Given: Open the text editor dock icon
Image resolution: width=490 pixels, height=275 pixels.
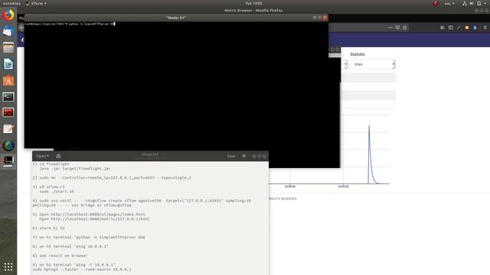Looking at the screenshot, I should 8,129.
